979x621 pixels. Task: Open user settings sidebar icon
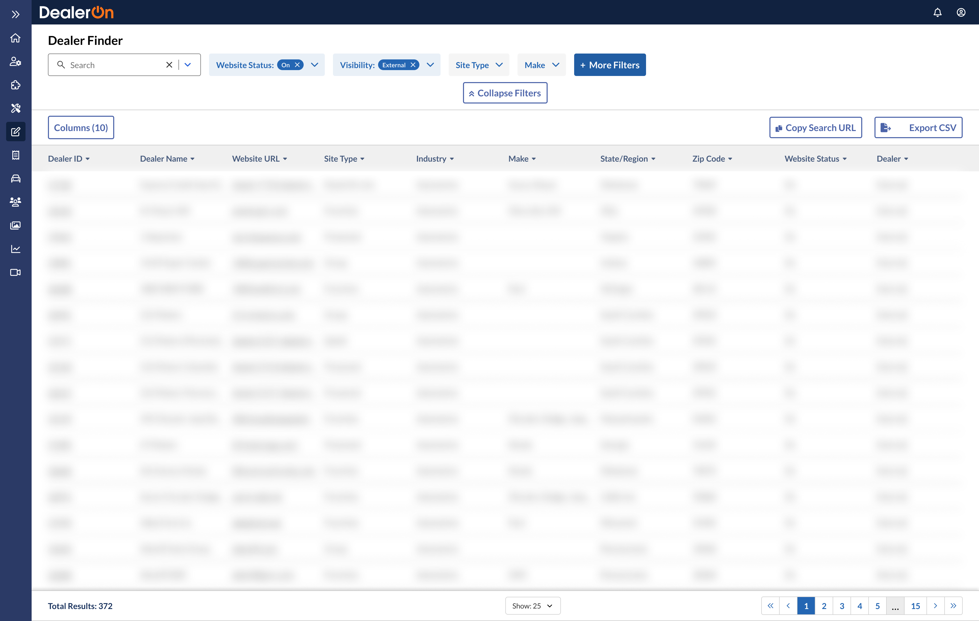click(16, 61)
